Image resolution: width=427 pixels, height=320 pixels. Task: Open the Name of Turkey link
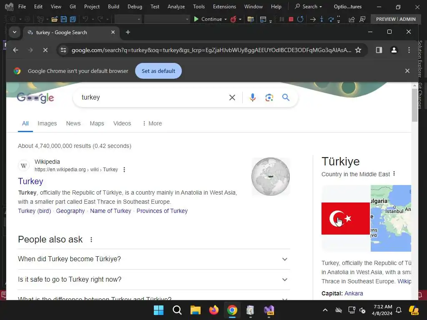(x=111, y=211)
